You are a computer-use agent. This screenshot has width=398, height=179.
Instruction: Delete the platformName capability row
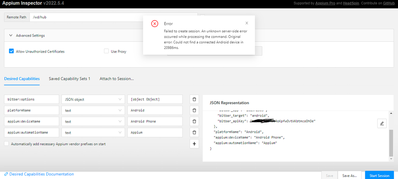click(x=194, y=110)
